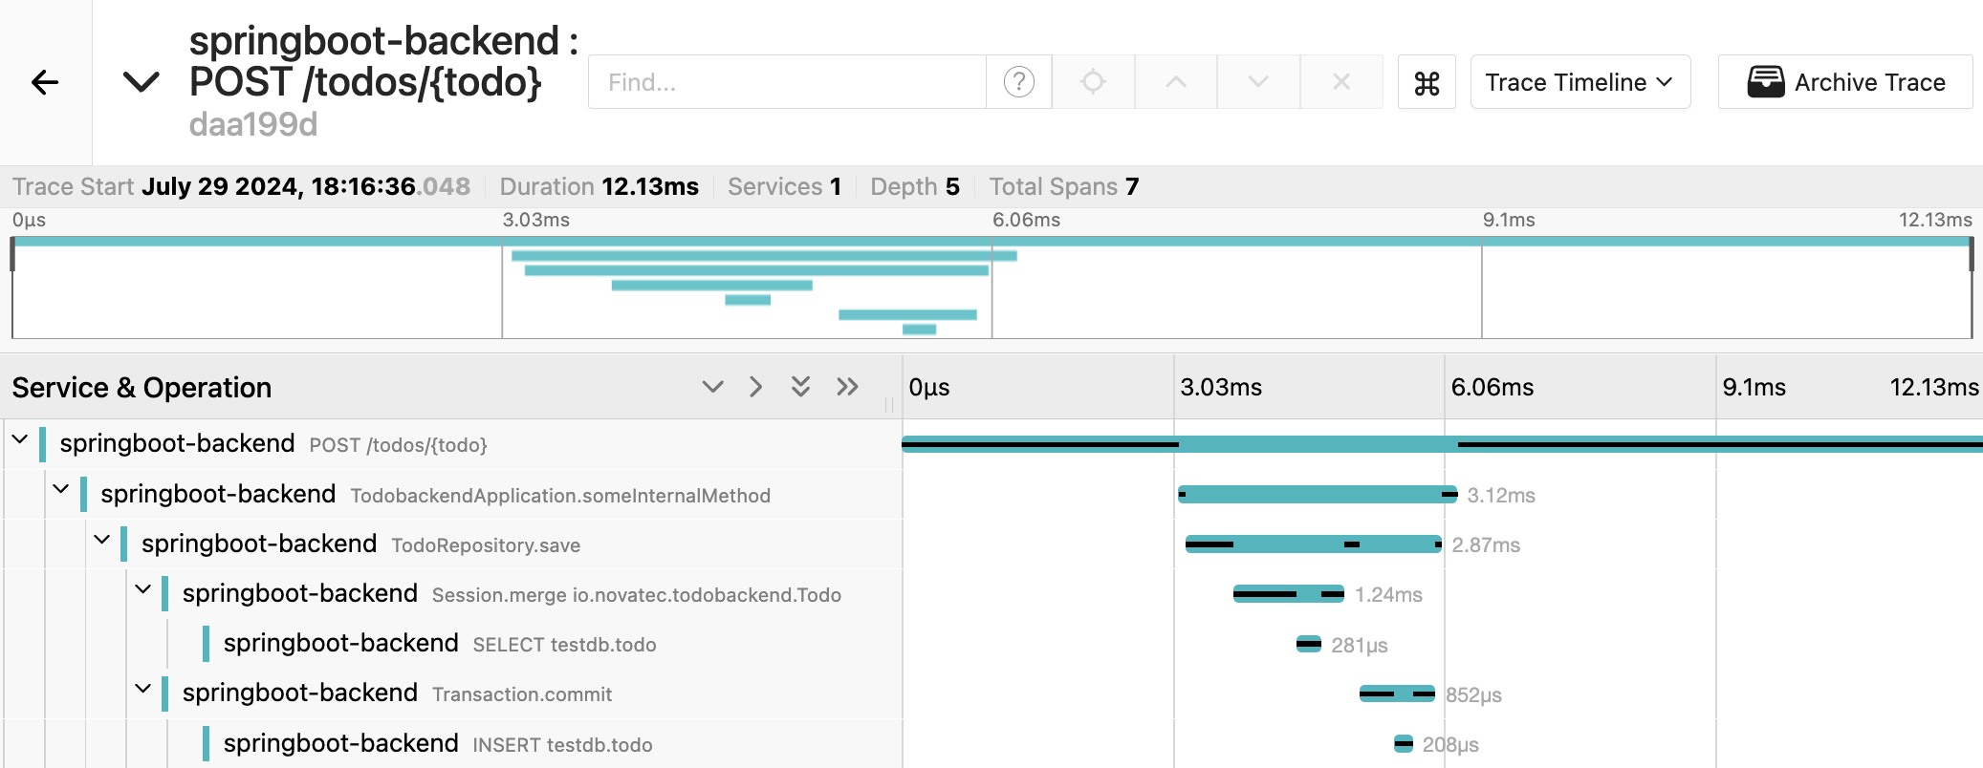Viewport: 1983px width, 768px height.
Task: Click the 3.03ms tick label in timeline header
Action: click(x=1221, y=387)
